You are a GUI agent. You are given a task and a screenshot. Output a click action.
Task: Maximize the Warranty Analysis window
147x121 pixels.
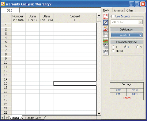(137, 4)
